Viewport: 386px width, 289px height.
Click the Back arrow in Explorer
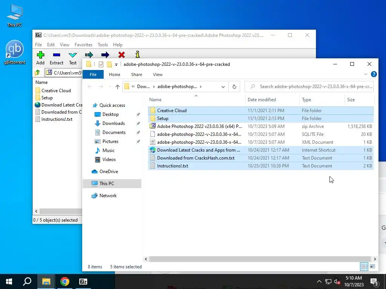[x=90, y=87]
